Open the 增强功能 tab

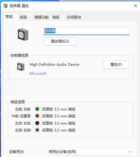click(x=41, y=17)
